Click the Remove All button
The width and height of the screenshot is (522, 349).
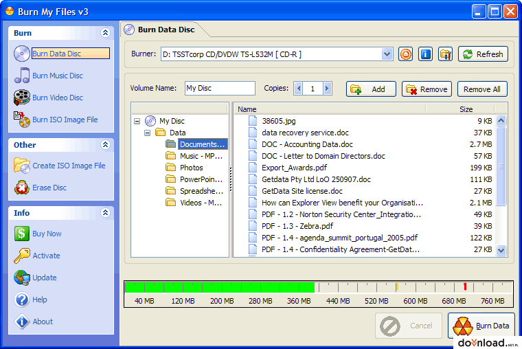pyautogui.click(x=482, y=89)
